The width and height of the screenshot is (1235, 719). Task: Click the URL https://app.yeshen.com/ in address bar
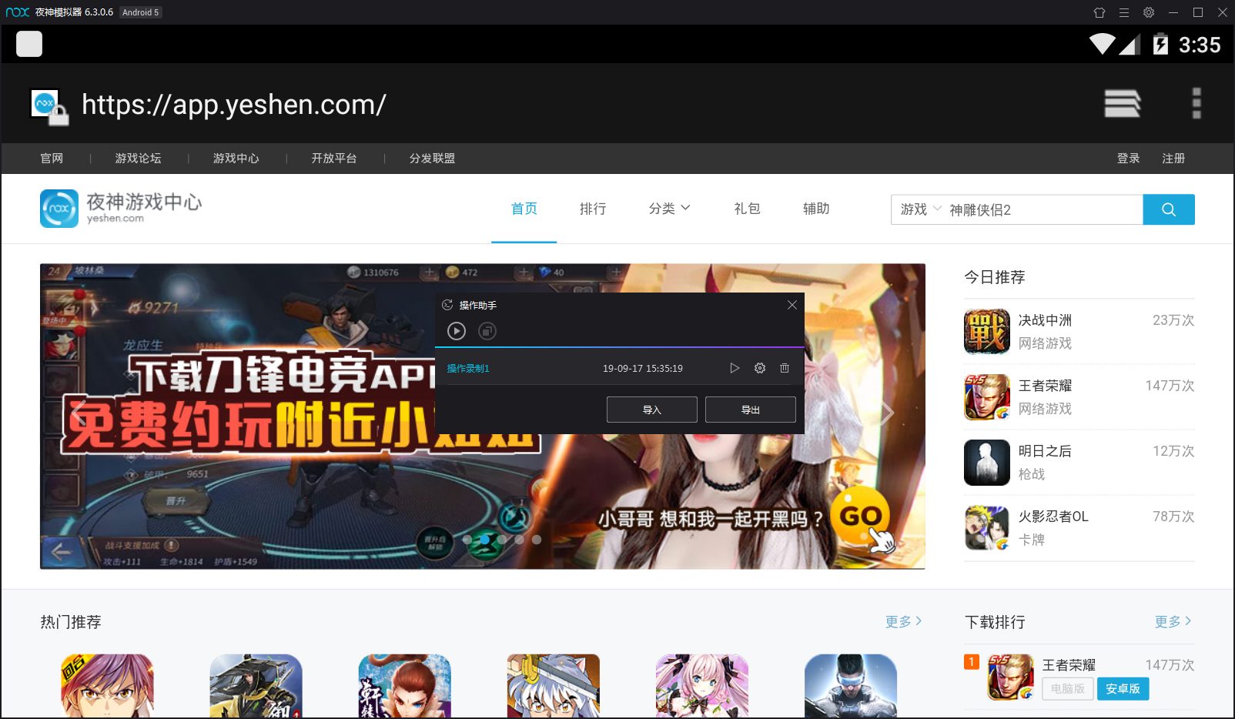[x=234, y=105]
